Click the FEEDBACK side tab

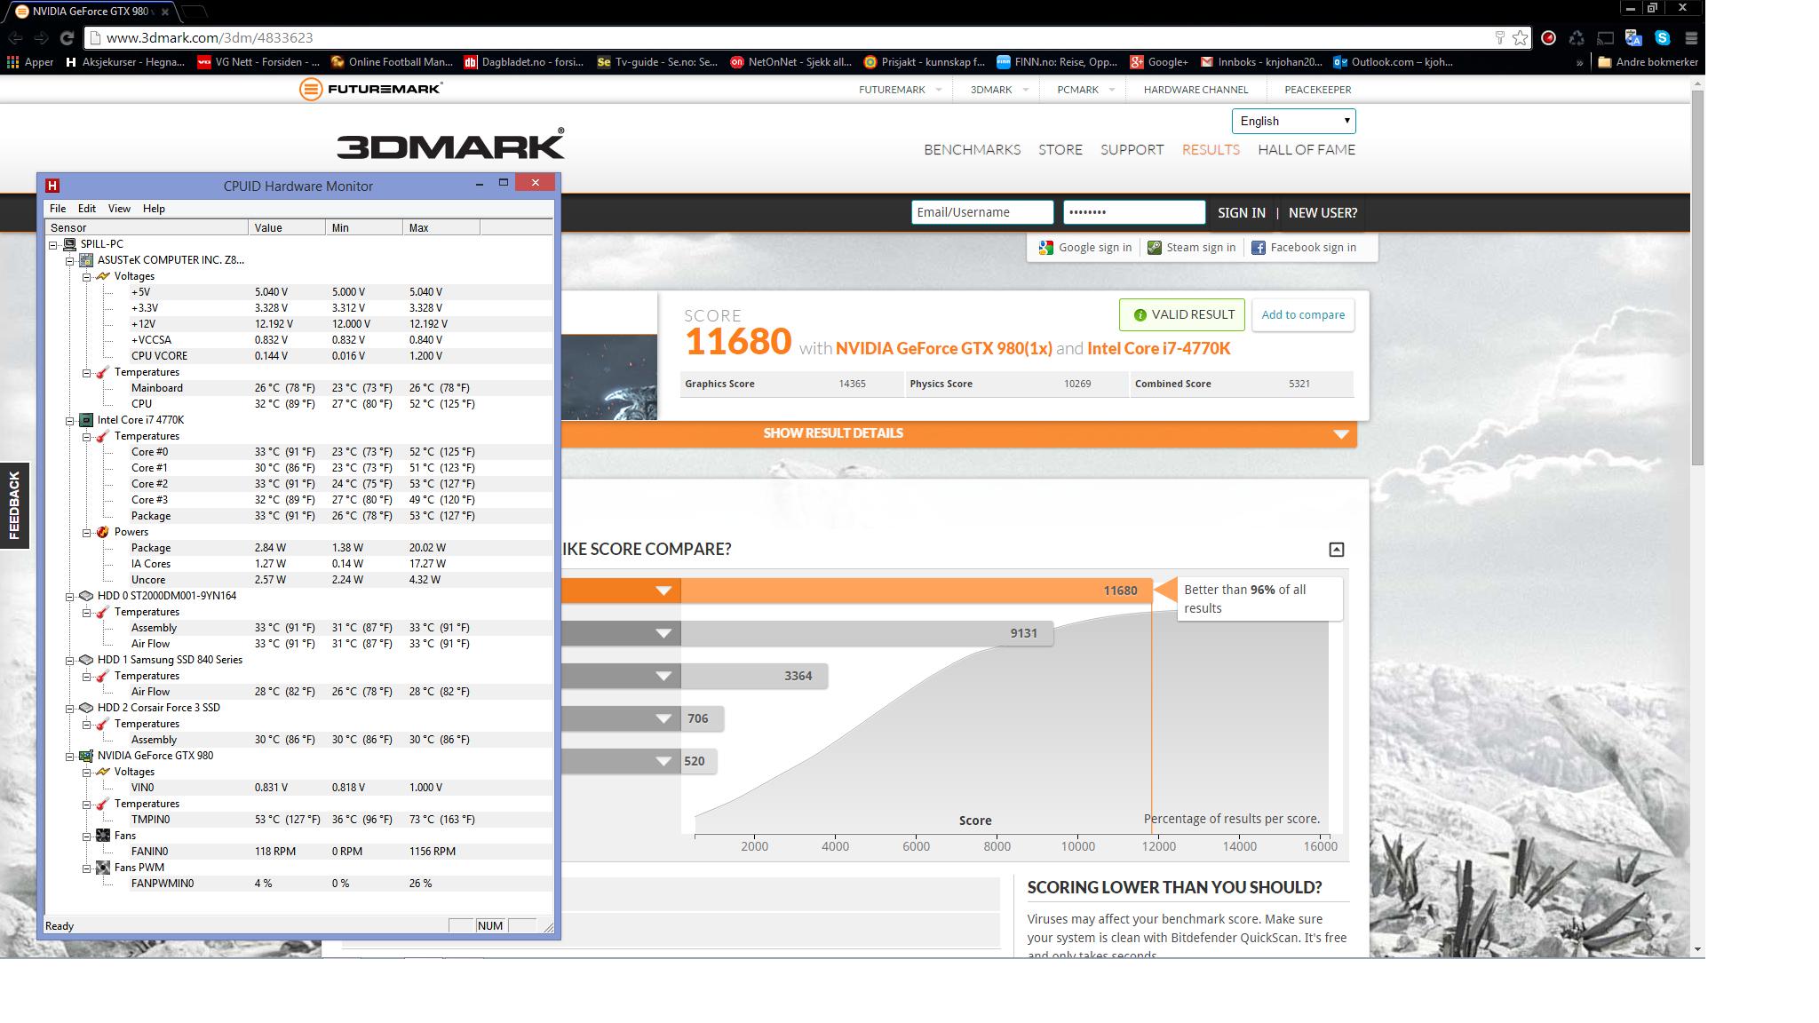14,505
